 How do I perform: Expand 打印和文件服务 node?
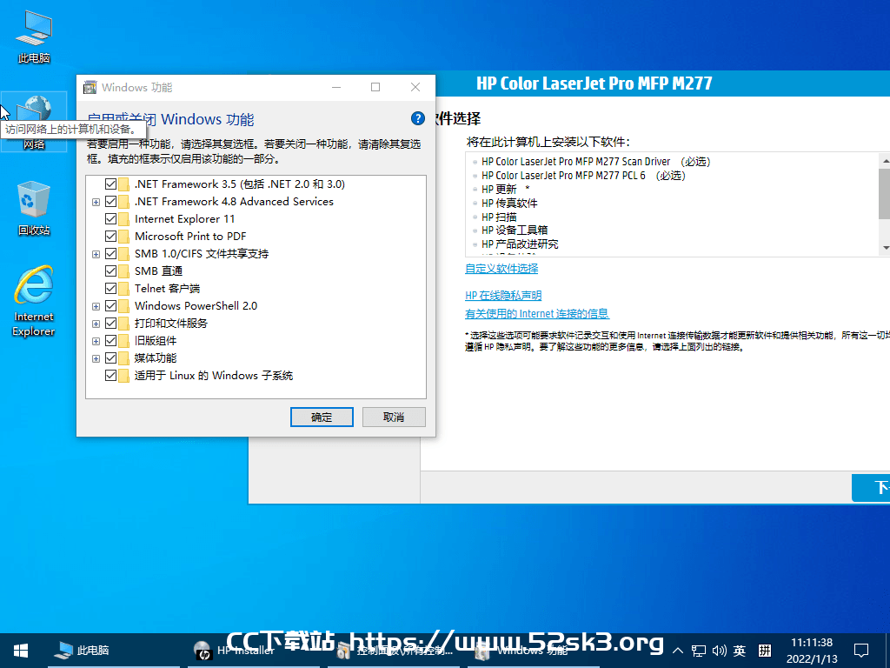click(96, 324)
